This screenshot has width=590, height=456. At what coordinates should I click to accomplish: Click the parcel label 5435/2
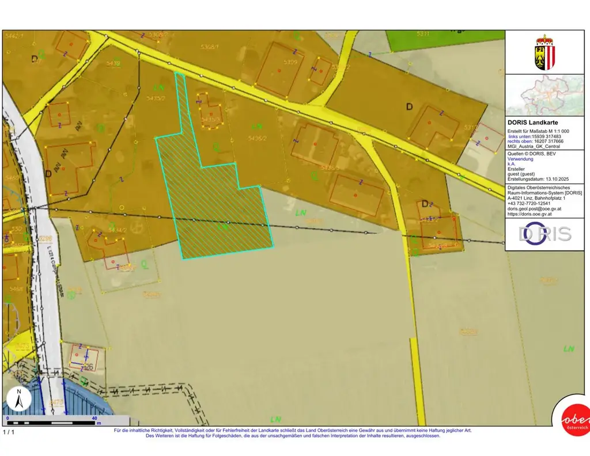[x=156, y=98]
